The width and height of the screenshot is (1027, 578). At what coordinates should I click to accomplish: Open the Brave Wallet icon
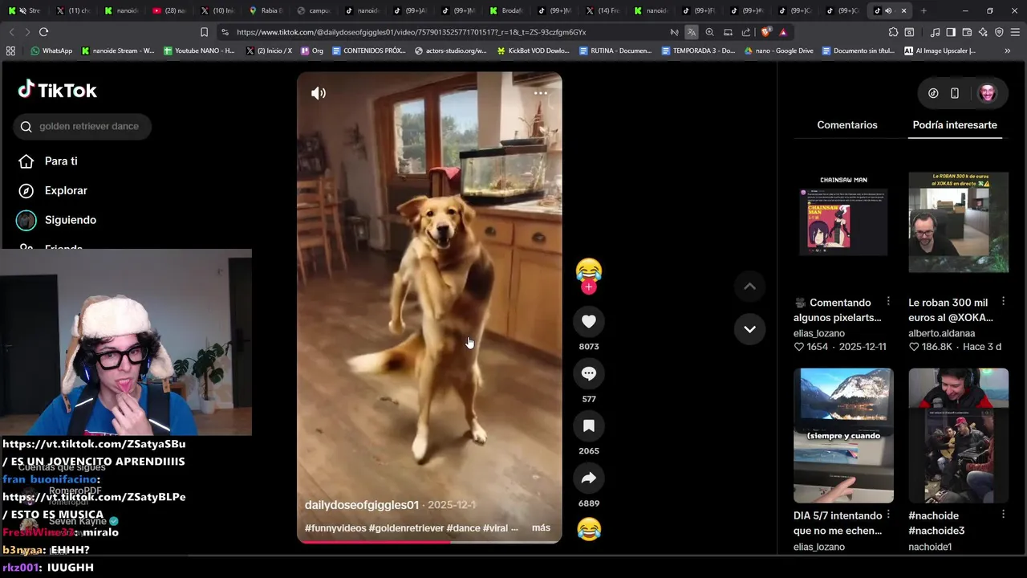coord(967,32)
